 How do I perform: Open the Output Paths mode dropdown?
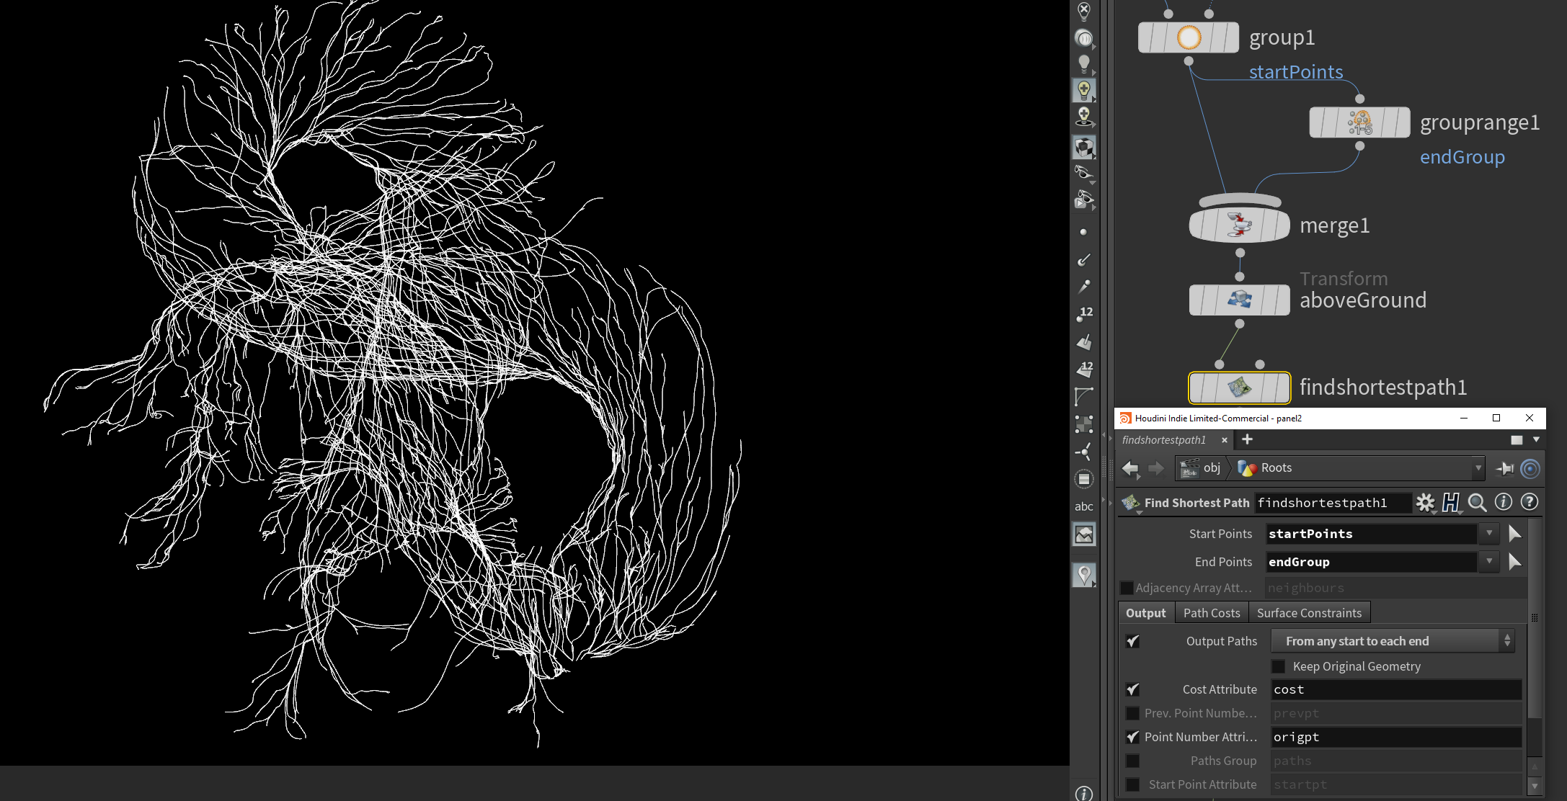click(1393, 641)
